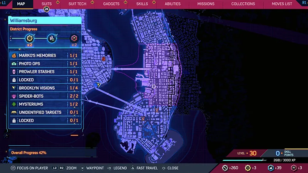This screenshot has height=173, width=308.
Task: Click the Spider-Bots icon in list
Action: pyautogui.click(x=14, y=96)
